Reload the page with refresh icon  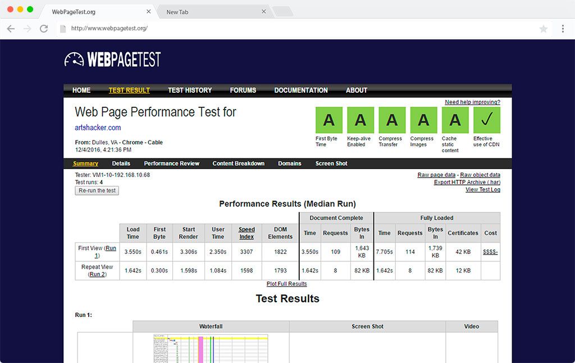(x=44, y=29)
